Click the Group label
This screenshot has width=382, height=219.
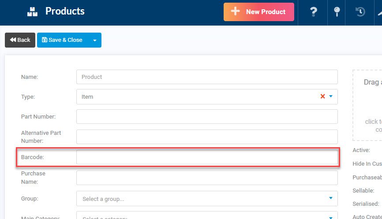(x=30, y=199)
